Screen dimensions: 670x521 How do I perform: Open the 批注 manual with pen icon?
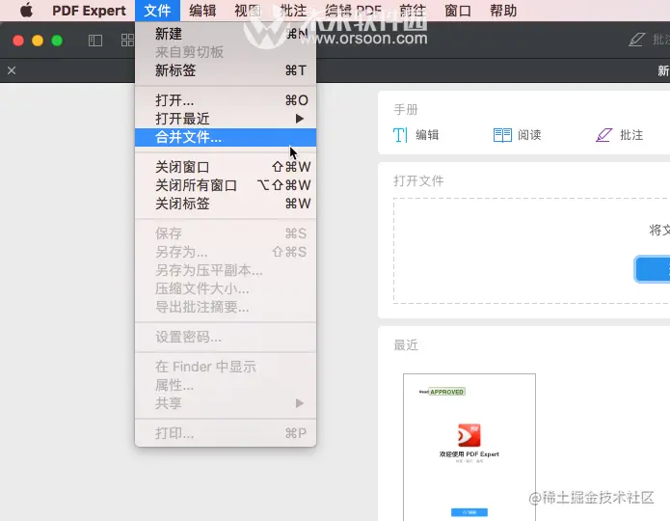[x=604, y=135]
